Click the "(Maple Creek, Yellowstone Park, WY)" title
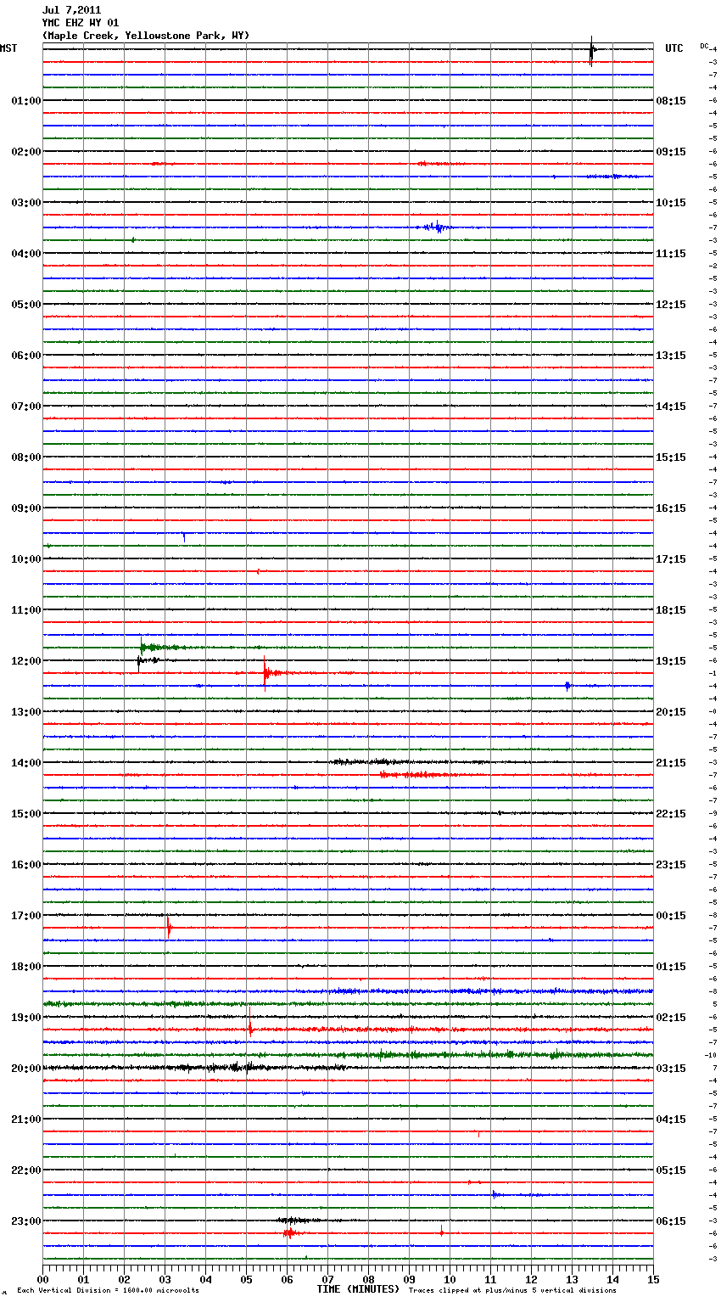721x1302 pixels. coord(146,36)
